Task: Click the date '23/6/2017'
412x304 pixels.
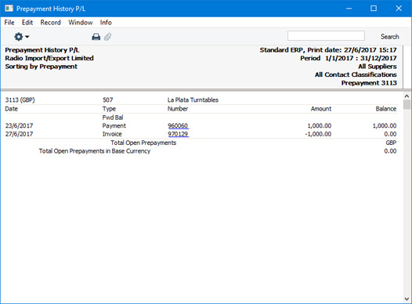Action: click(19, 125)
